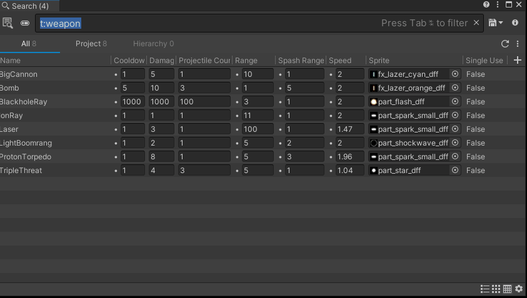This screenshot has height=298, width=527.
Task: Switch to list view
Action: pyautogui.click(x=484, y=289)
